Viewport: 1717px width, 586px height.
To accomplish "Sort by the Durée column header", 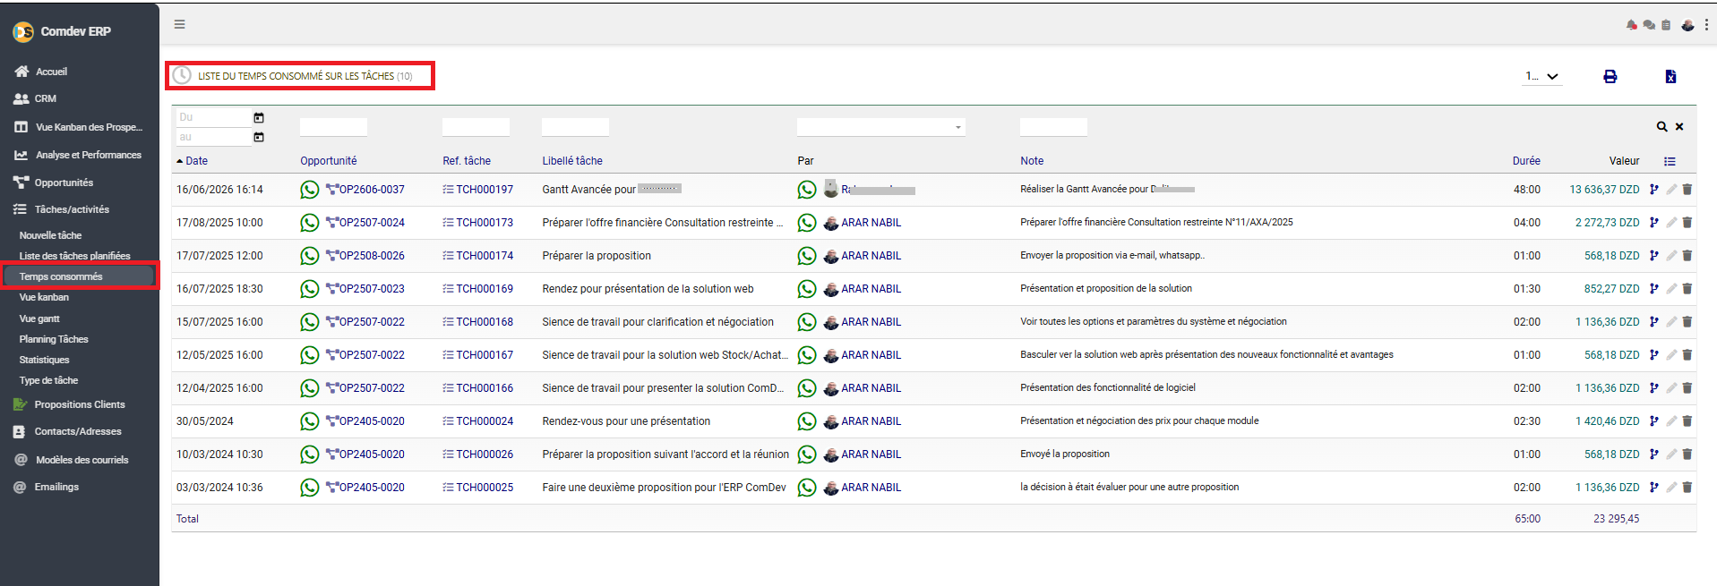I will [x=1526, y=161].
